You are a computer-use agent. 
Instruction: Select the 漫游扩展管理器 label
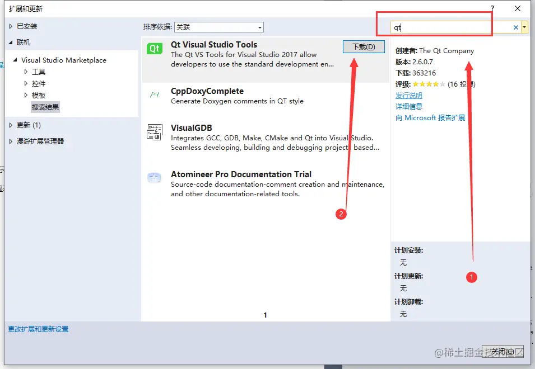click(40, 141)
